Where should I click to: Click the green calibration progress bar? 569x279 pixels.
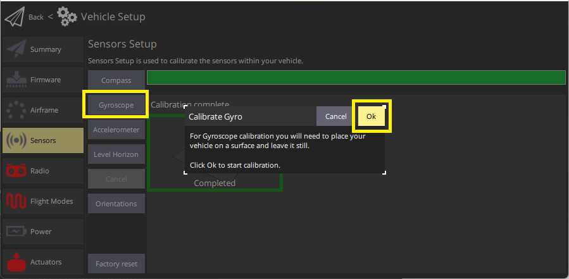pyautogui.click(x=356, y=78)
